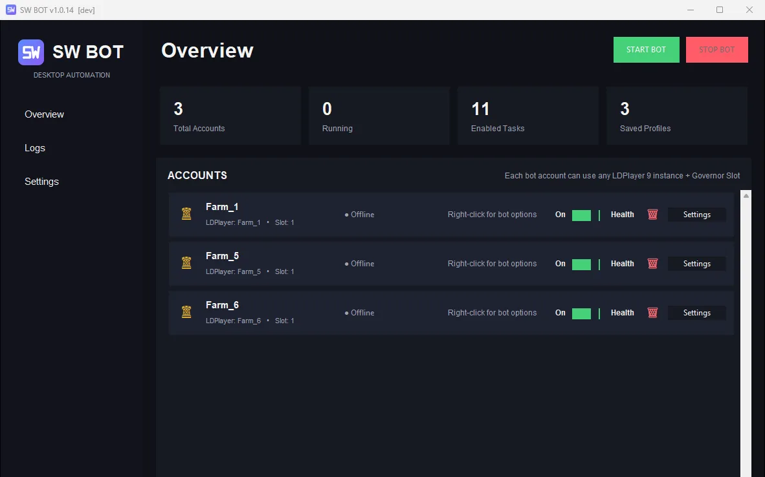Click 'Right-click for bot options' on Farm_1 row
The image size is (765, 477).
493,215
